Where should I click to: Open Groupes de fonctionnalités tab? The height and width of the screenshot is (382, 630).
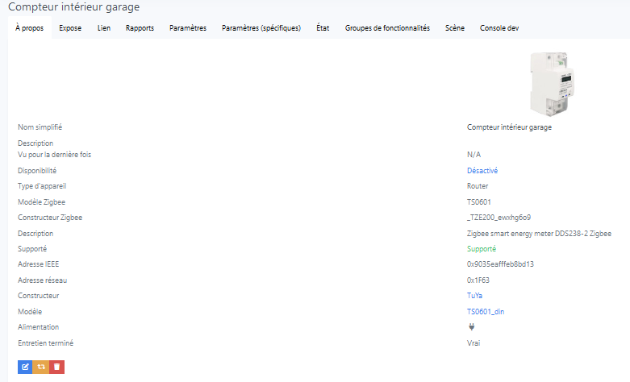tap(387, 28)
